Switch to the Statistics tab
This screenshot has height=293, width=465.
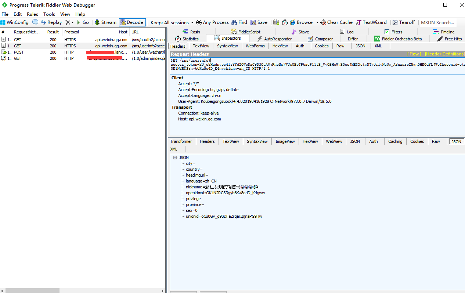coord(187,39)
